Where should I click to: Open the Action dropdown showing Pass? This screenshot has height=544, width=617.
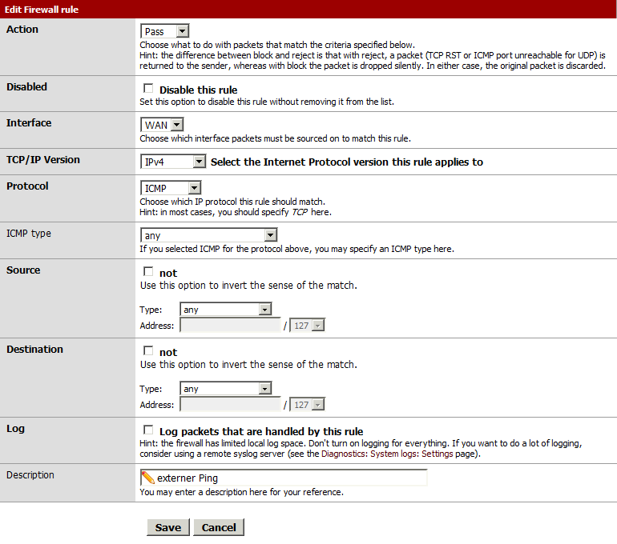tap(165, 31)
